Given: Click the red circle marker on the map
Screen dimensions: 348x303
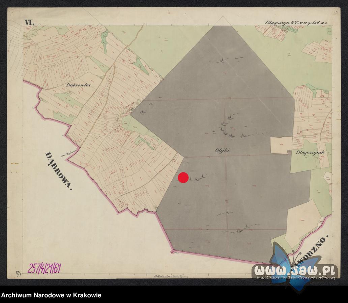Looking at the screenshot, I should 183,178.
